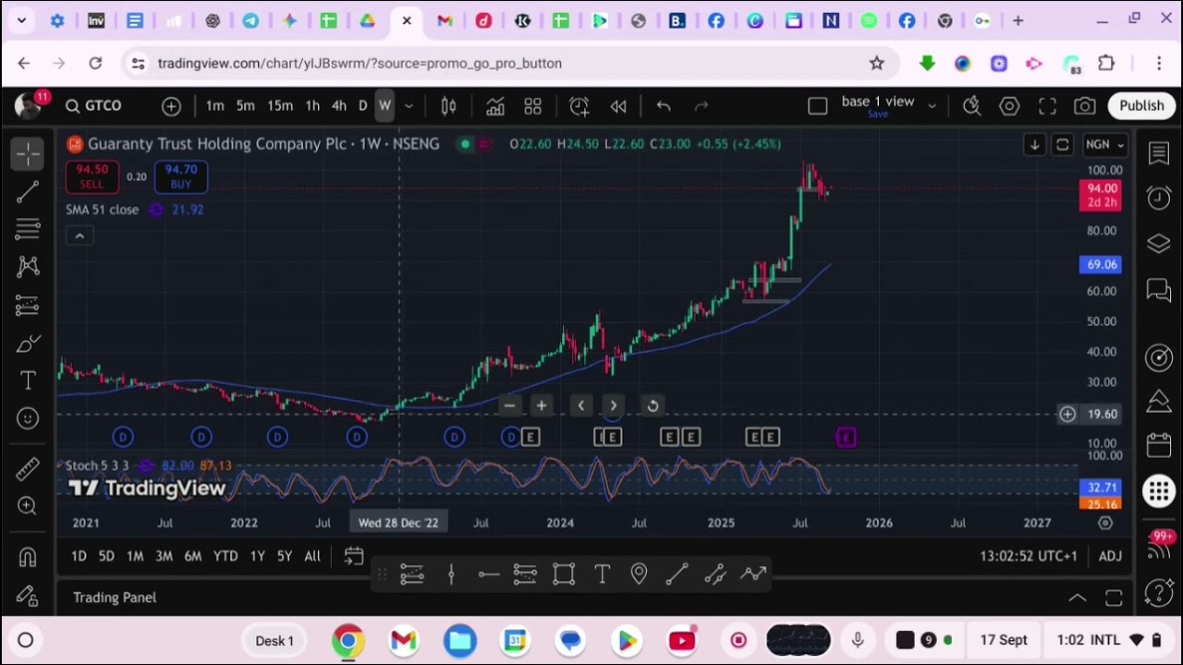This screenshot has width=1183, height=665.
Task: Open the indicators dialog
Action: click(495, 106)
